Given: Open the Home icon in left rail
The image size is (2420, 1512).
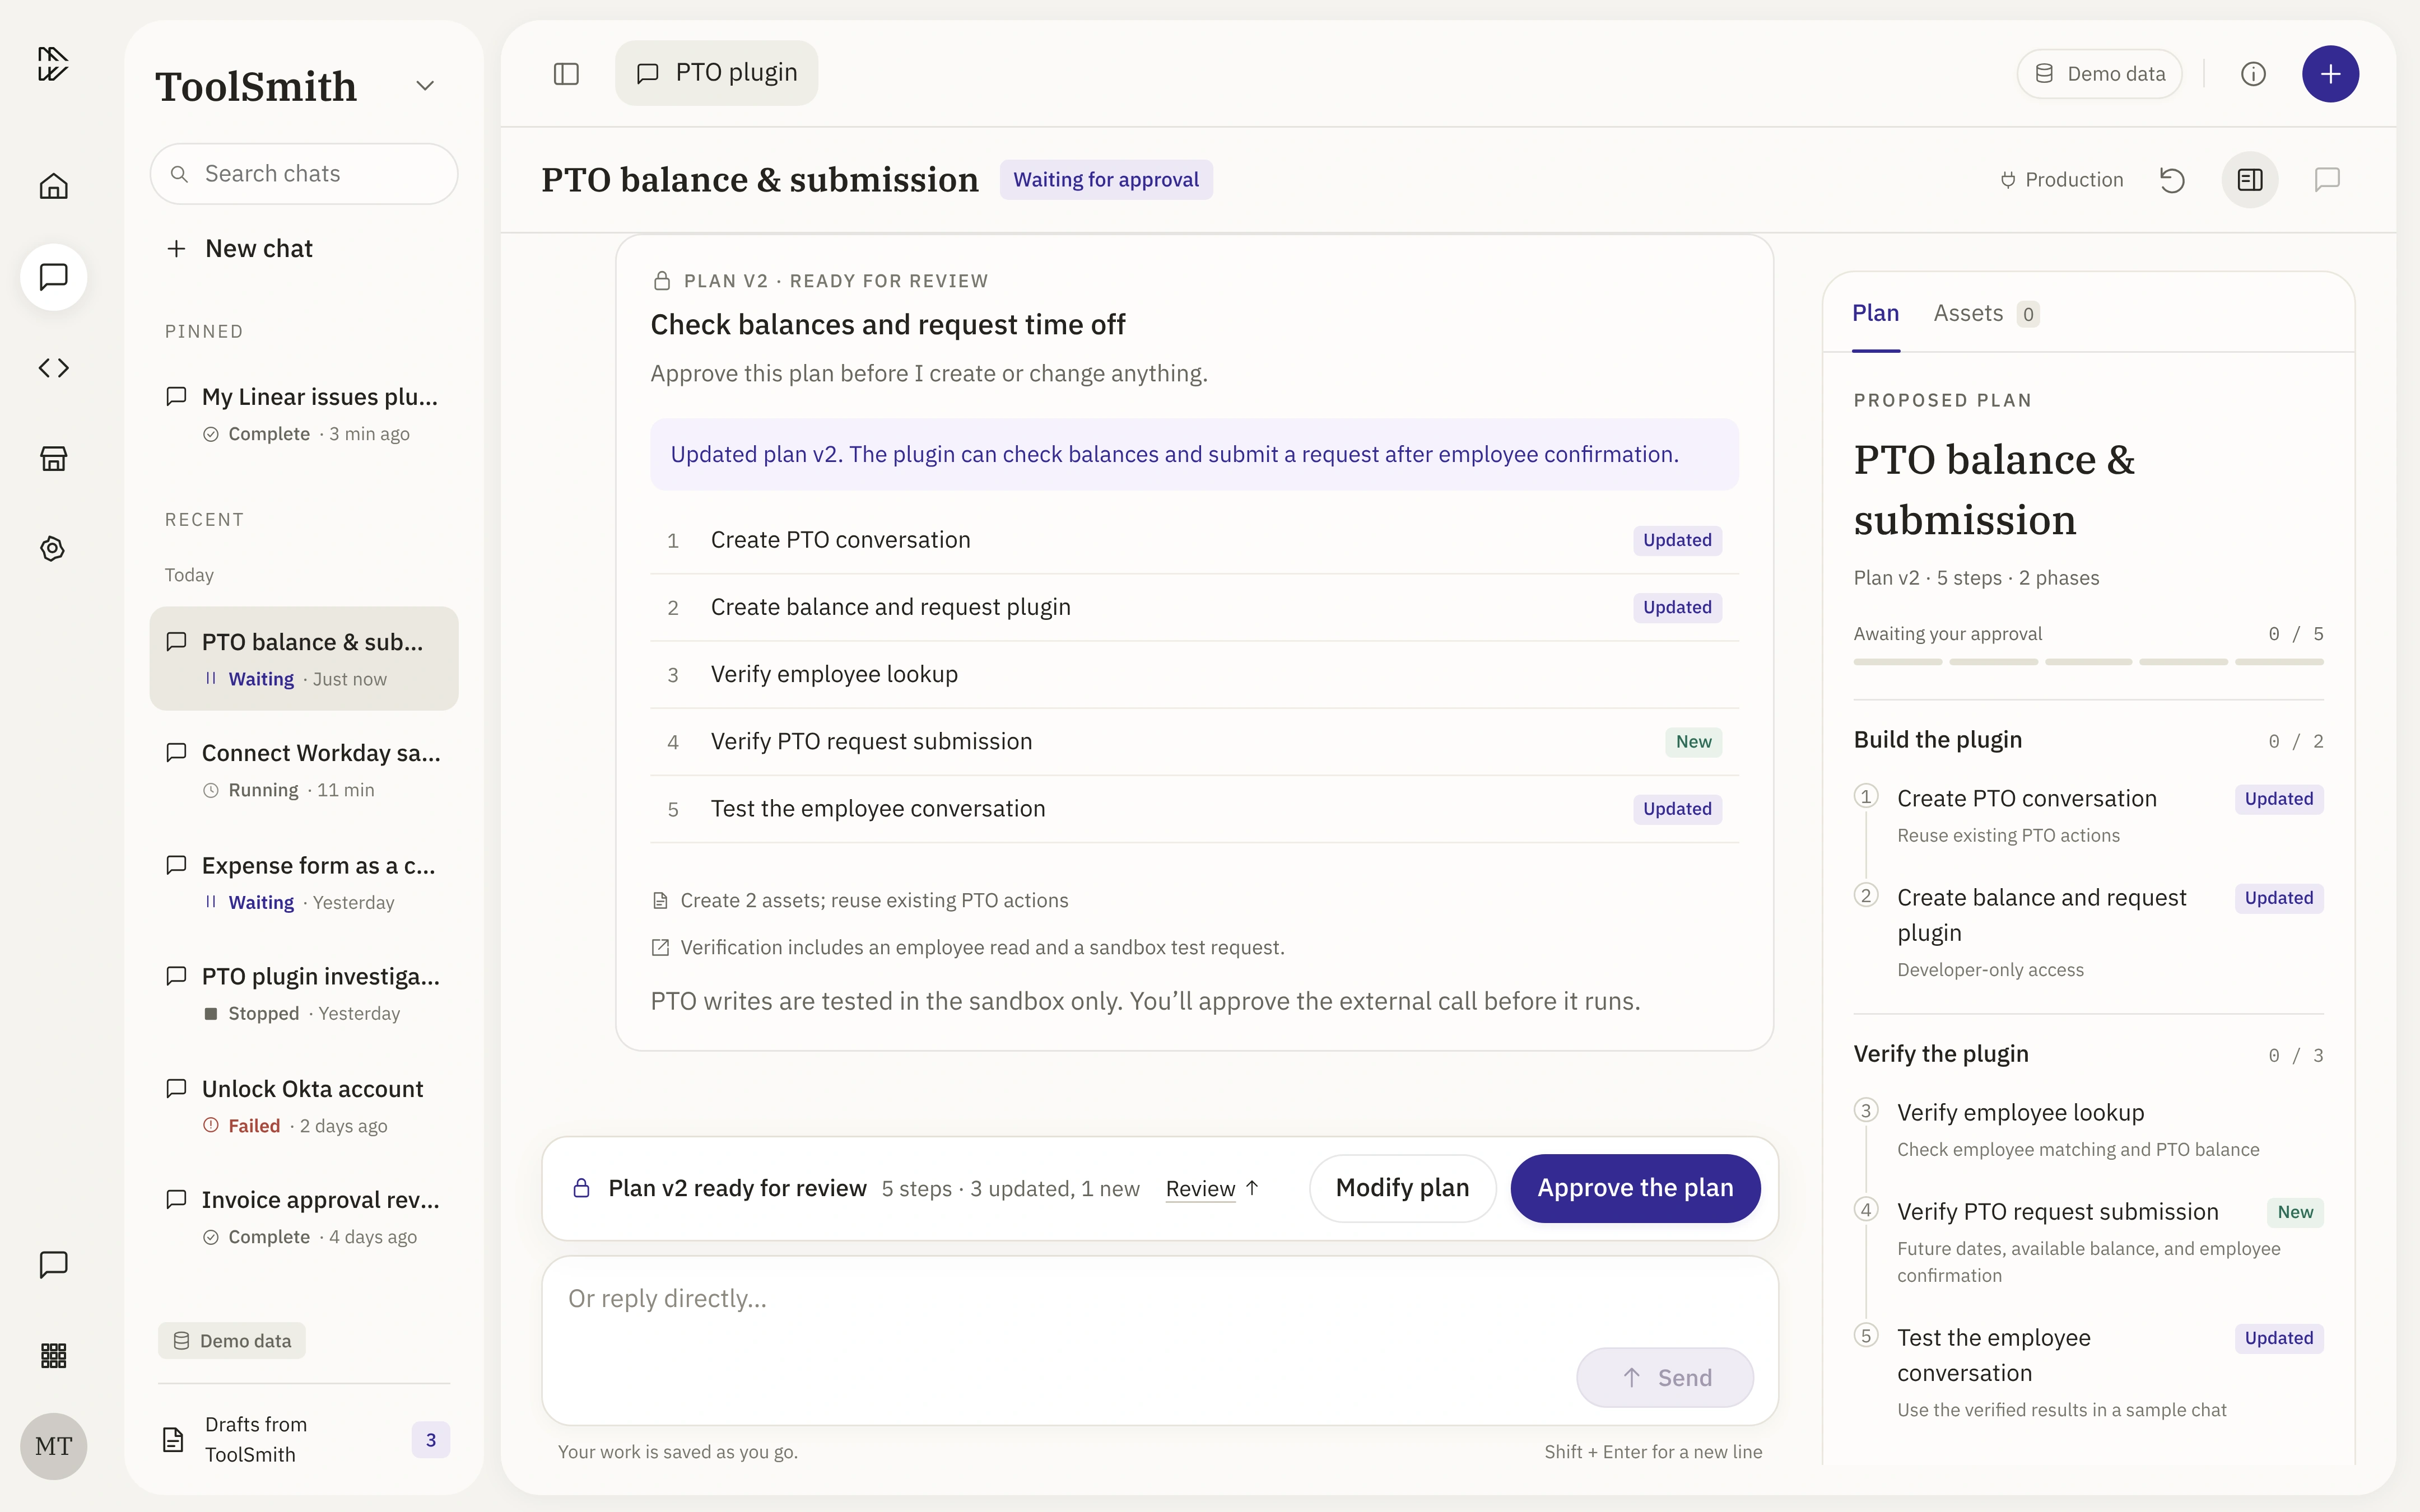Looking at the screenshot, I should click(x=53, y=186).
